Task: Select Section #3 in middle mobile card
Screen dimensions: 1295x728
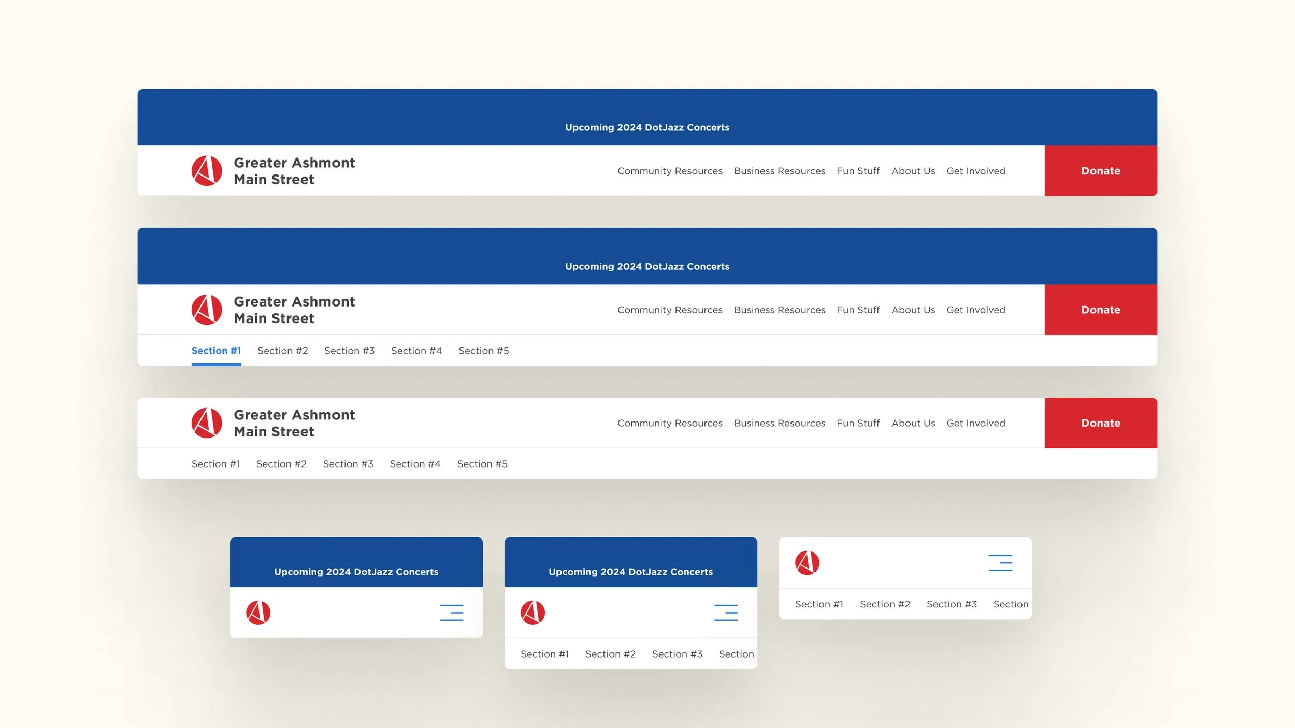Action: (x=677, y=654)
